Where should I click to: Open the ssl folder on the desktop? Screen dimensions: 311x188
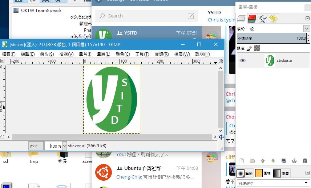point(5,157)
